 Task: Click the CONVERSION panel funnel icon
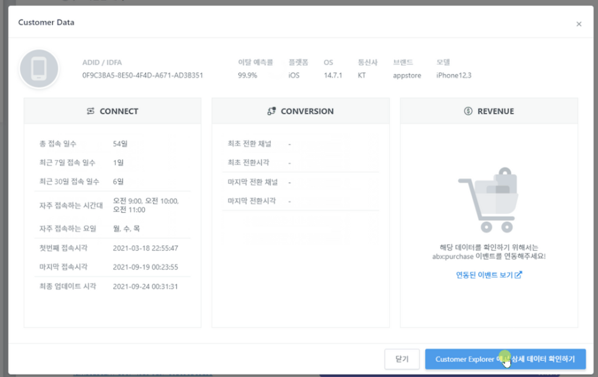(x=271, y=111)
